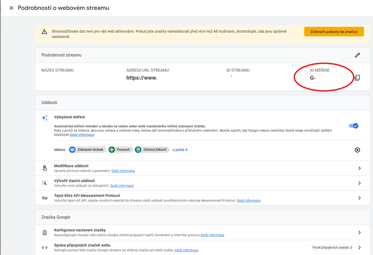Disable the Vylepšené měření toggle switch
Viewport: 373px width, 255px height.
353,126
